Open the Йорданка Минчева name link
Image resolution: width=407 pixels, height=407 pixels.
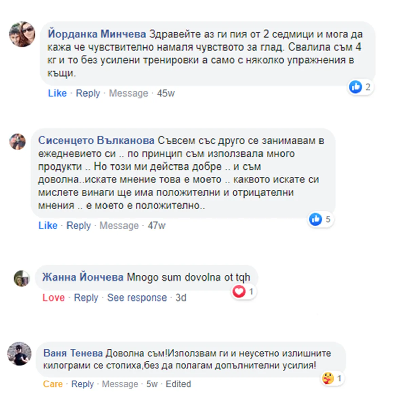[x=97, y=34]
